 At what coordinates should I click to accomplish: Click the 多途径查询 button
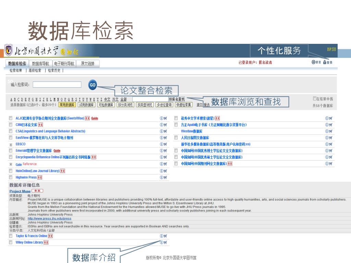(164, 105)
